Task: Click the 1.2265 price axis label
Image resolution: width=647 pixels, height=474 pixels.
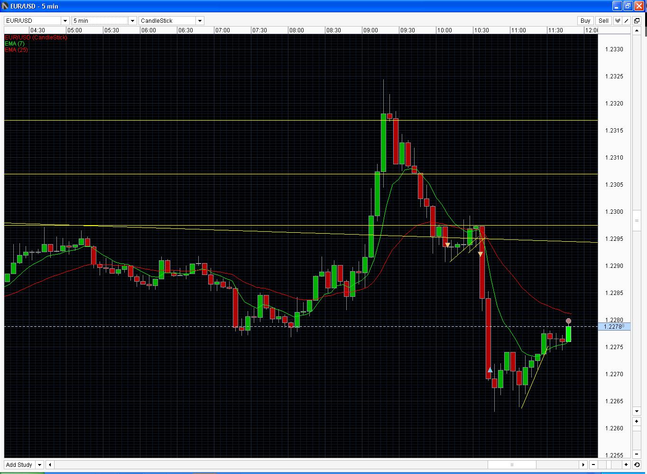Action: click(x=614, y=401)
